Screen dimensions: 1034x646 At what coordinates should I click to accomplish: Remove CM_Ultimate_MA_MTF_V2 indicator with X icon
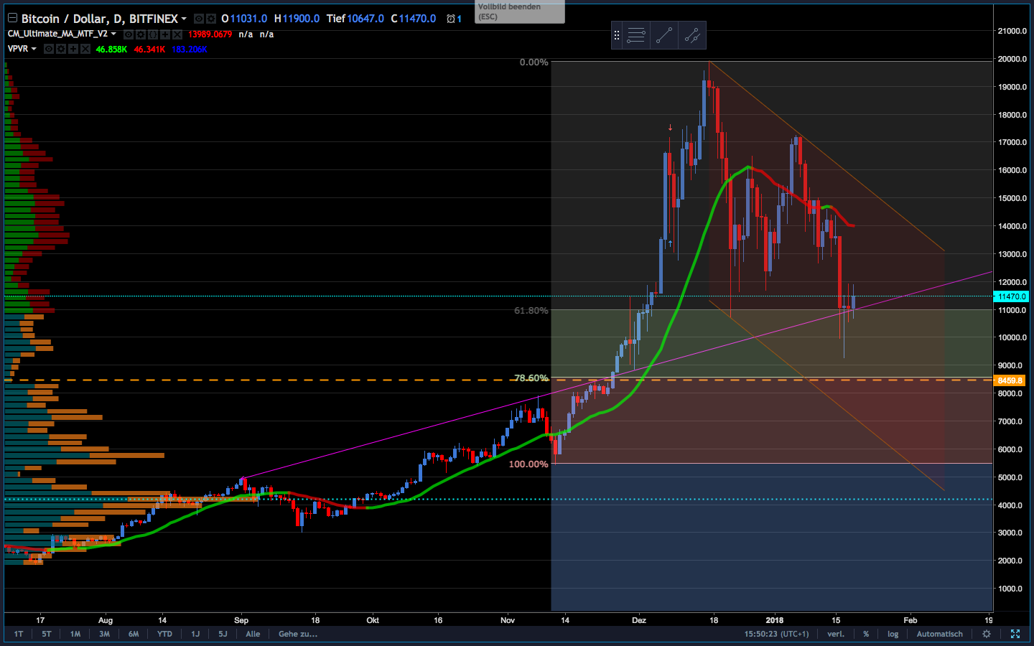(177, 34)
